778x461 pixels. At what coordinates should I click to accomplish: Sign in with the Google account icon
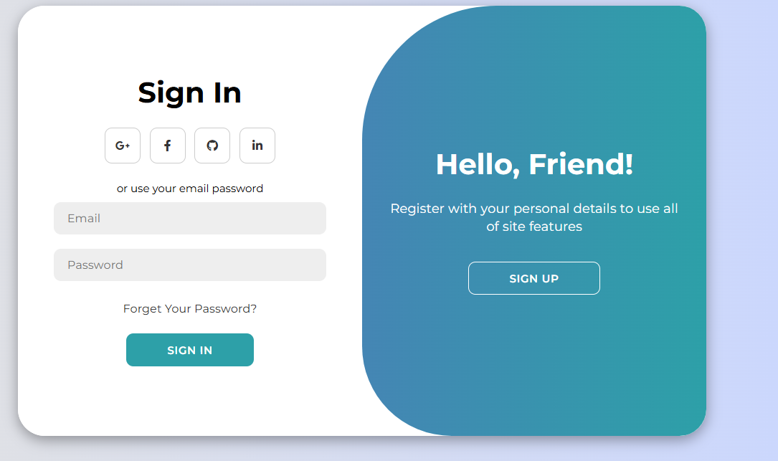click(123, 145)
